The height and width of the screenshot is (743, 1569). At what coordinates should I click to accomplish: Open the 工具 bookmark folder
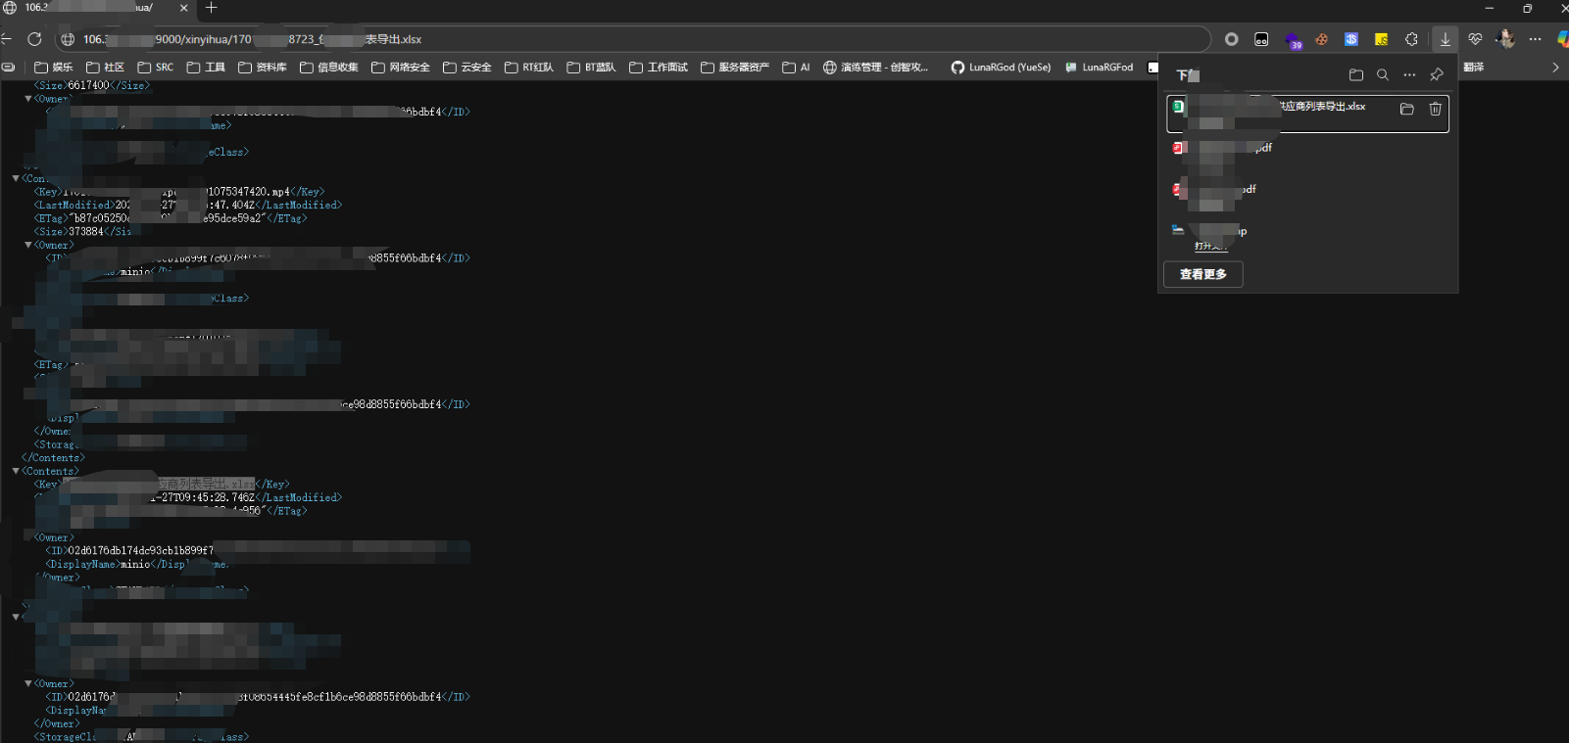point(207,68)
